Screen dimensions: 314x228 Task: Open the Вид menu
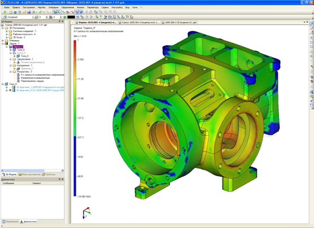click(127, 7)
